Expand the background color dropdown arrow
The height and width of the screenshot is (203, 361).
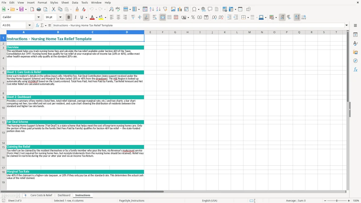point(106,17)
